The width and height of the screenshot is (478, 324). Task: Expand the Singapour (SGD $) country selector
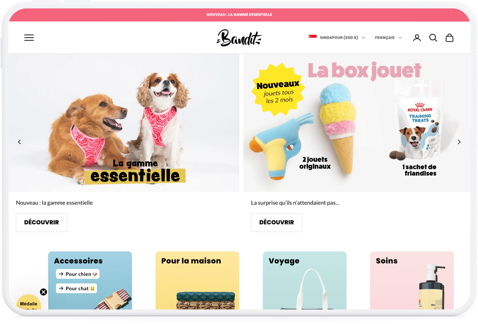click(x=337, y=38)
